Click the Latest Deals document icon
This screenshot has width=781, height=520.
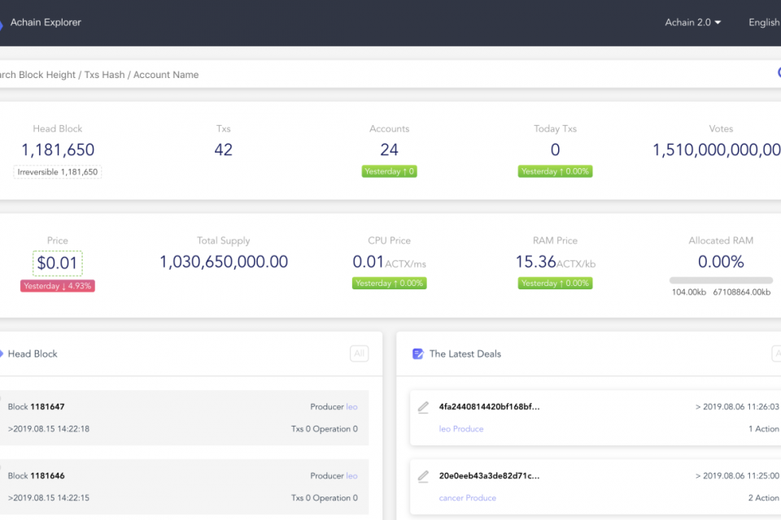click(x=418, y=353)
